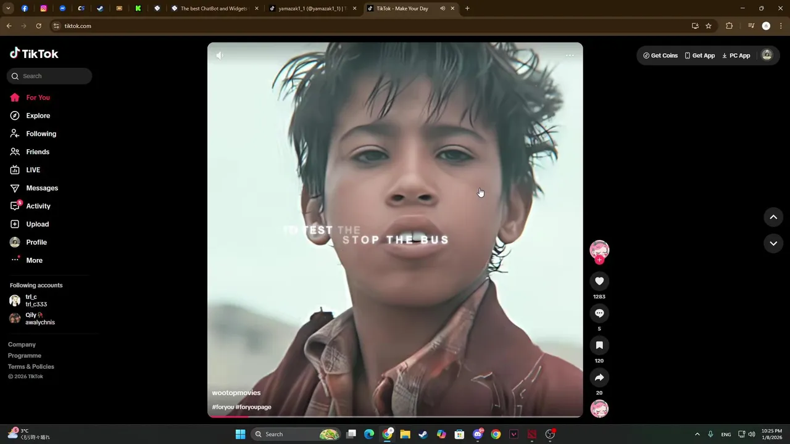Open Discord from the taskbar
Screen dimensions: 790x444
click(478, 434)
